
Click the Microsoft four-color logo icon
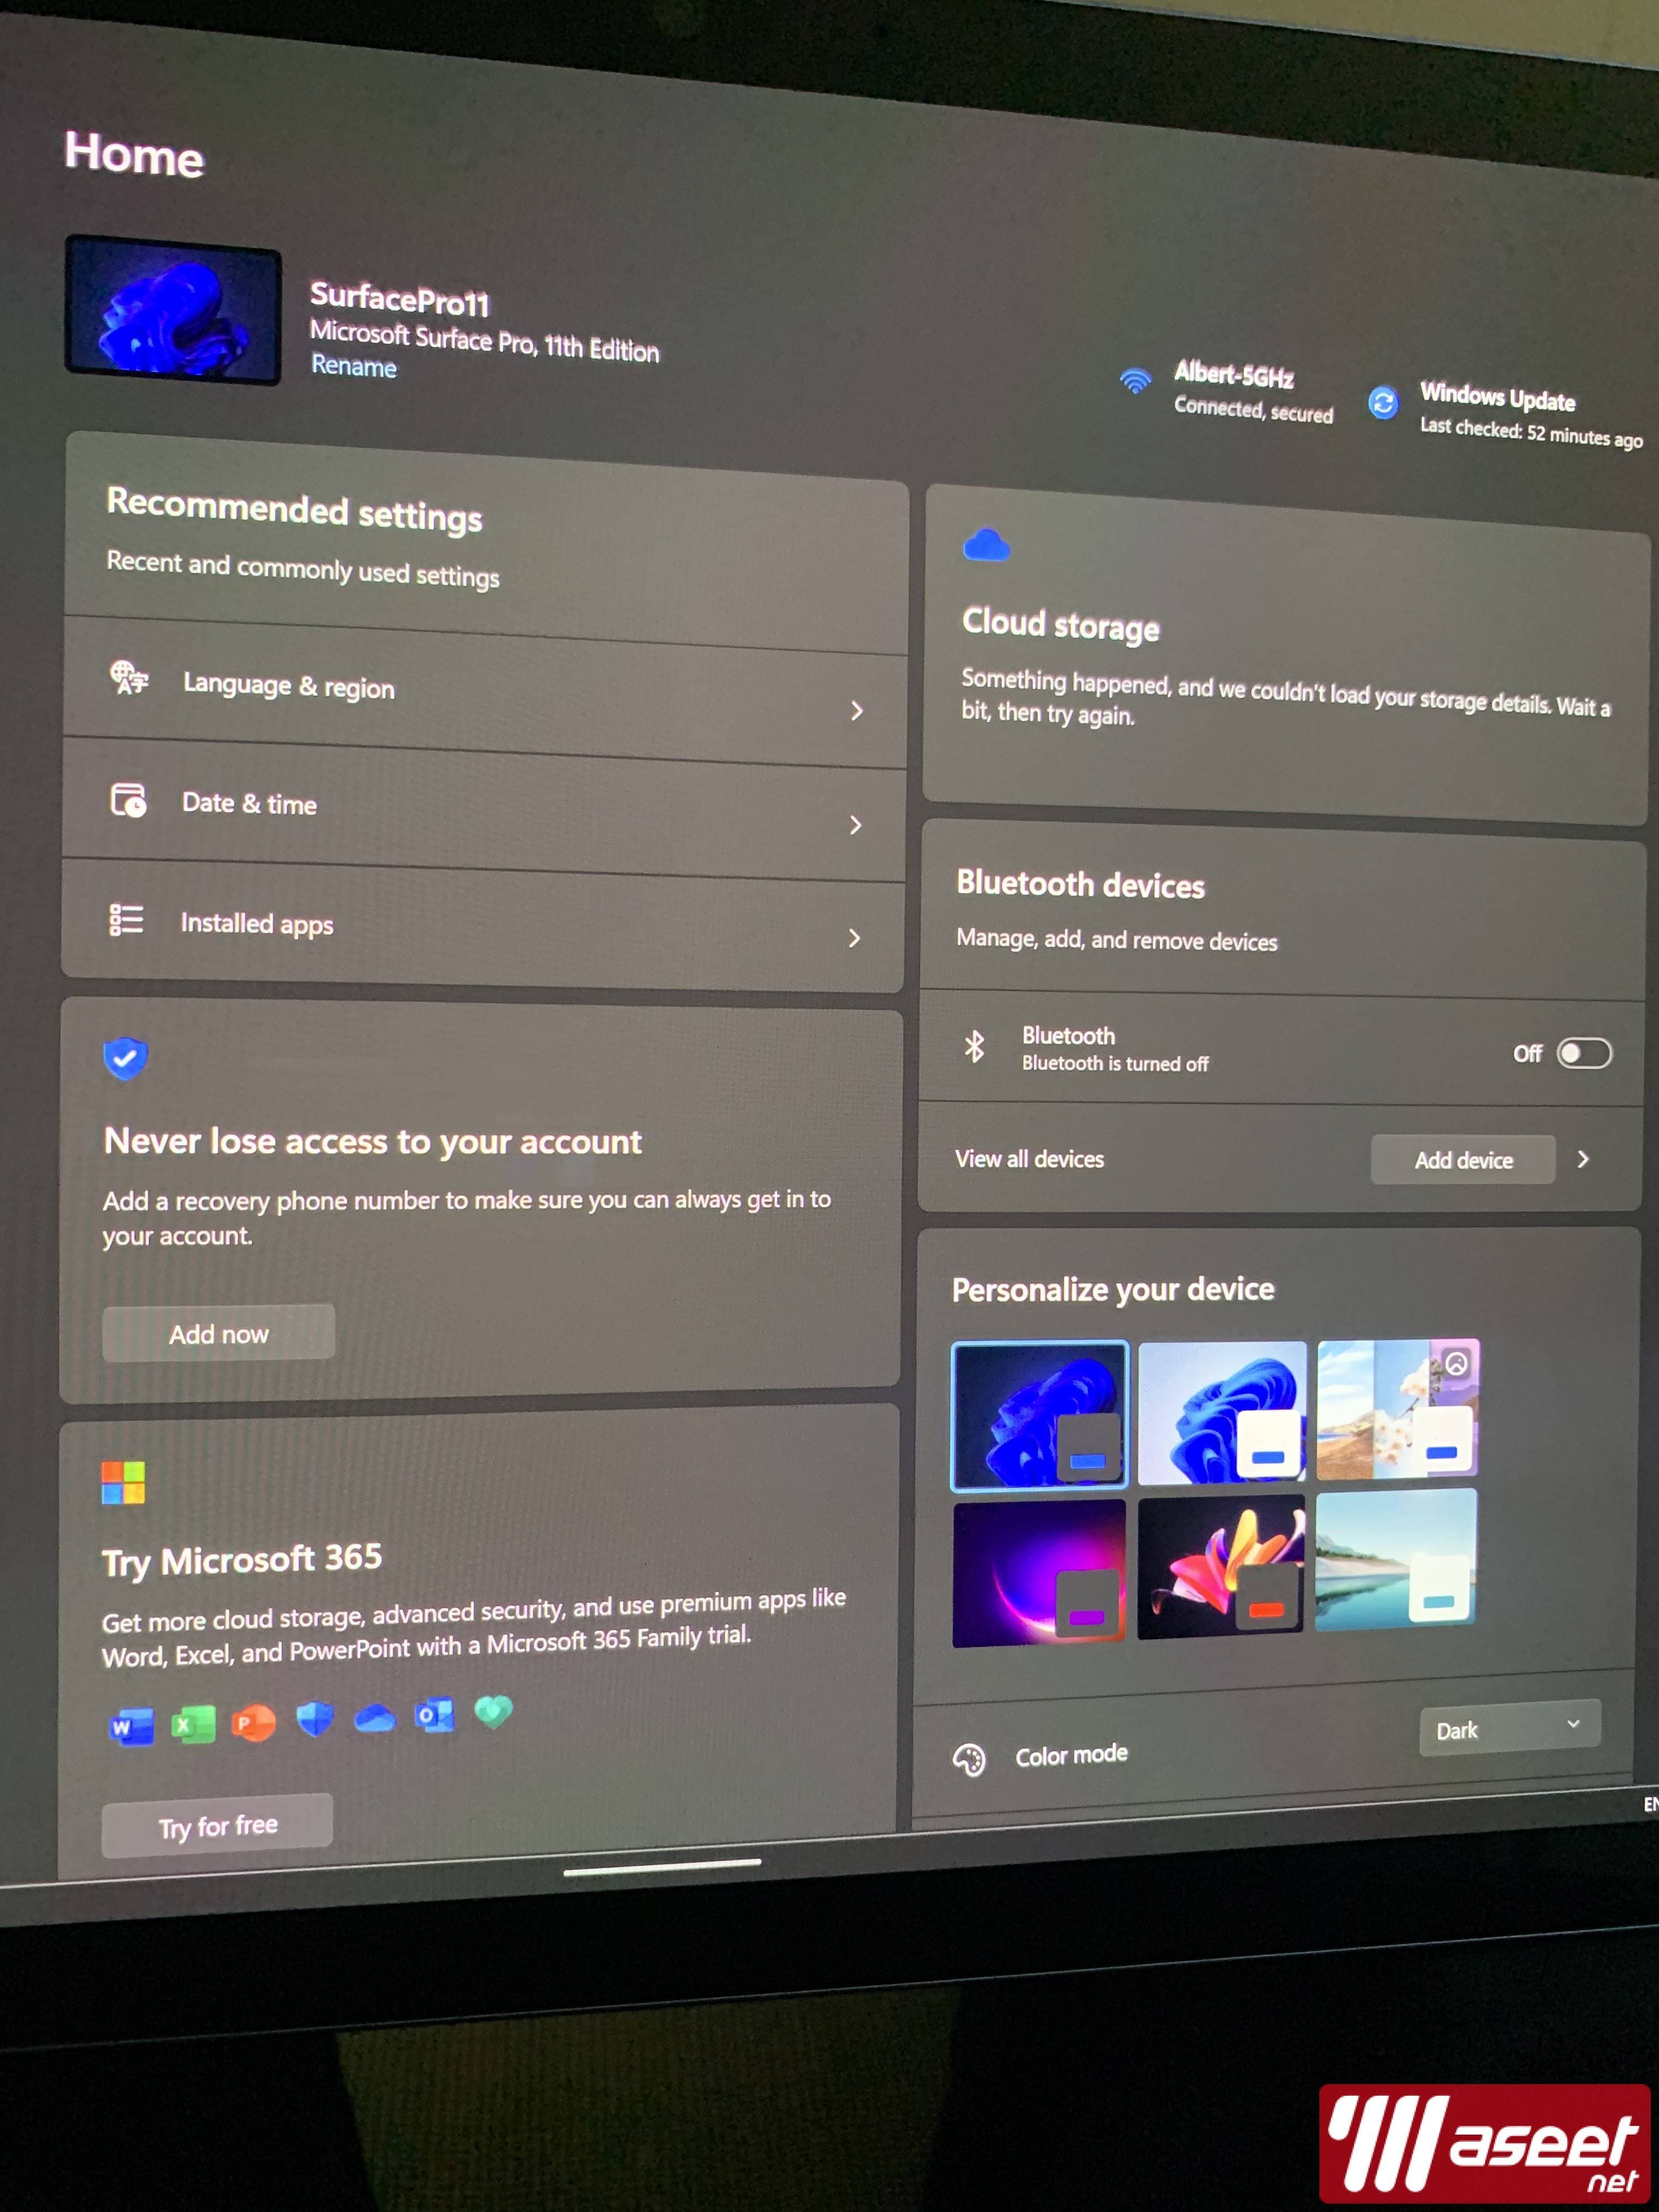[123, 1483]
